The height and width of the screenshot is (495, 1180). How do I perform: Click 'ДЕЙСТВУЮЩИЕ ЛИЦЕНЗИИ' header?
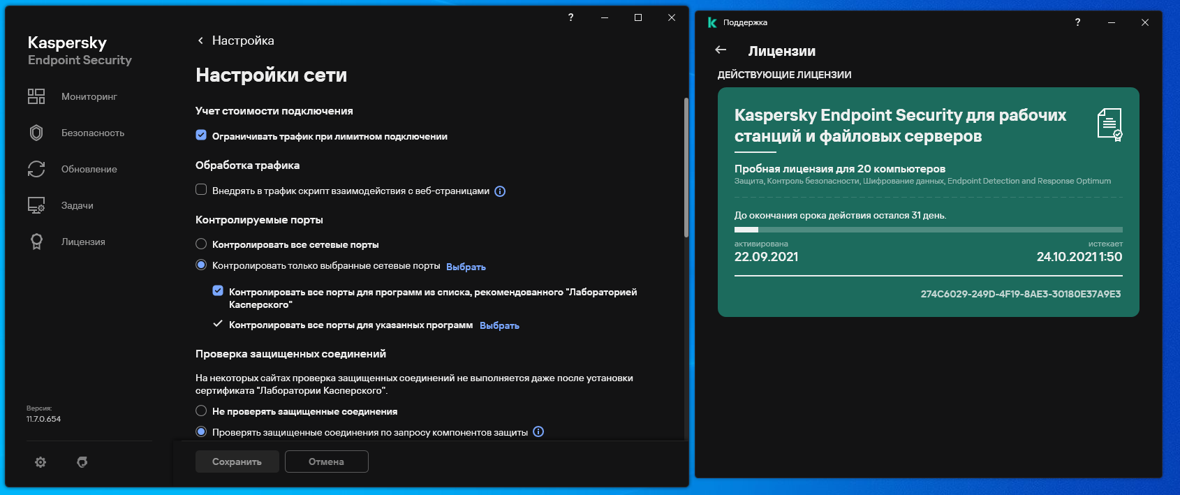(785, 75)
